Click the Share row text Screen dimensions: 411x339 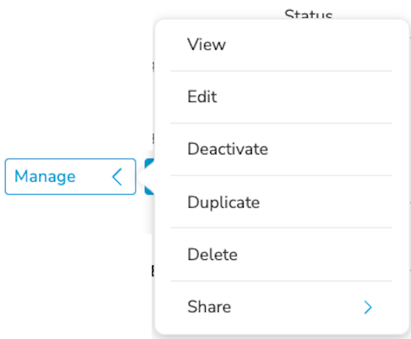209,307
